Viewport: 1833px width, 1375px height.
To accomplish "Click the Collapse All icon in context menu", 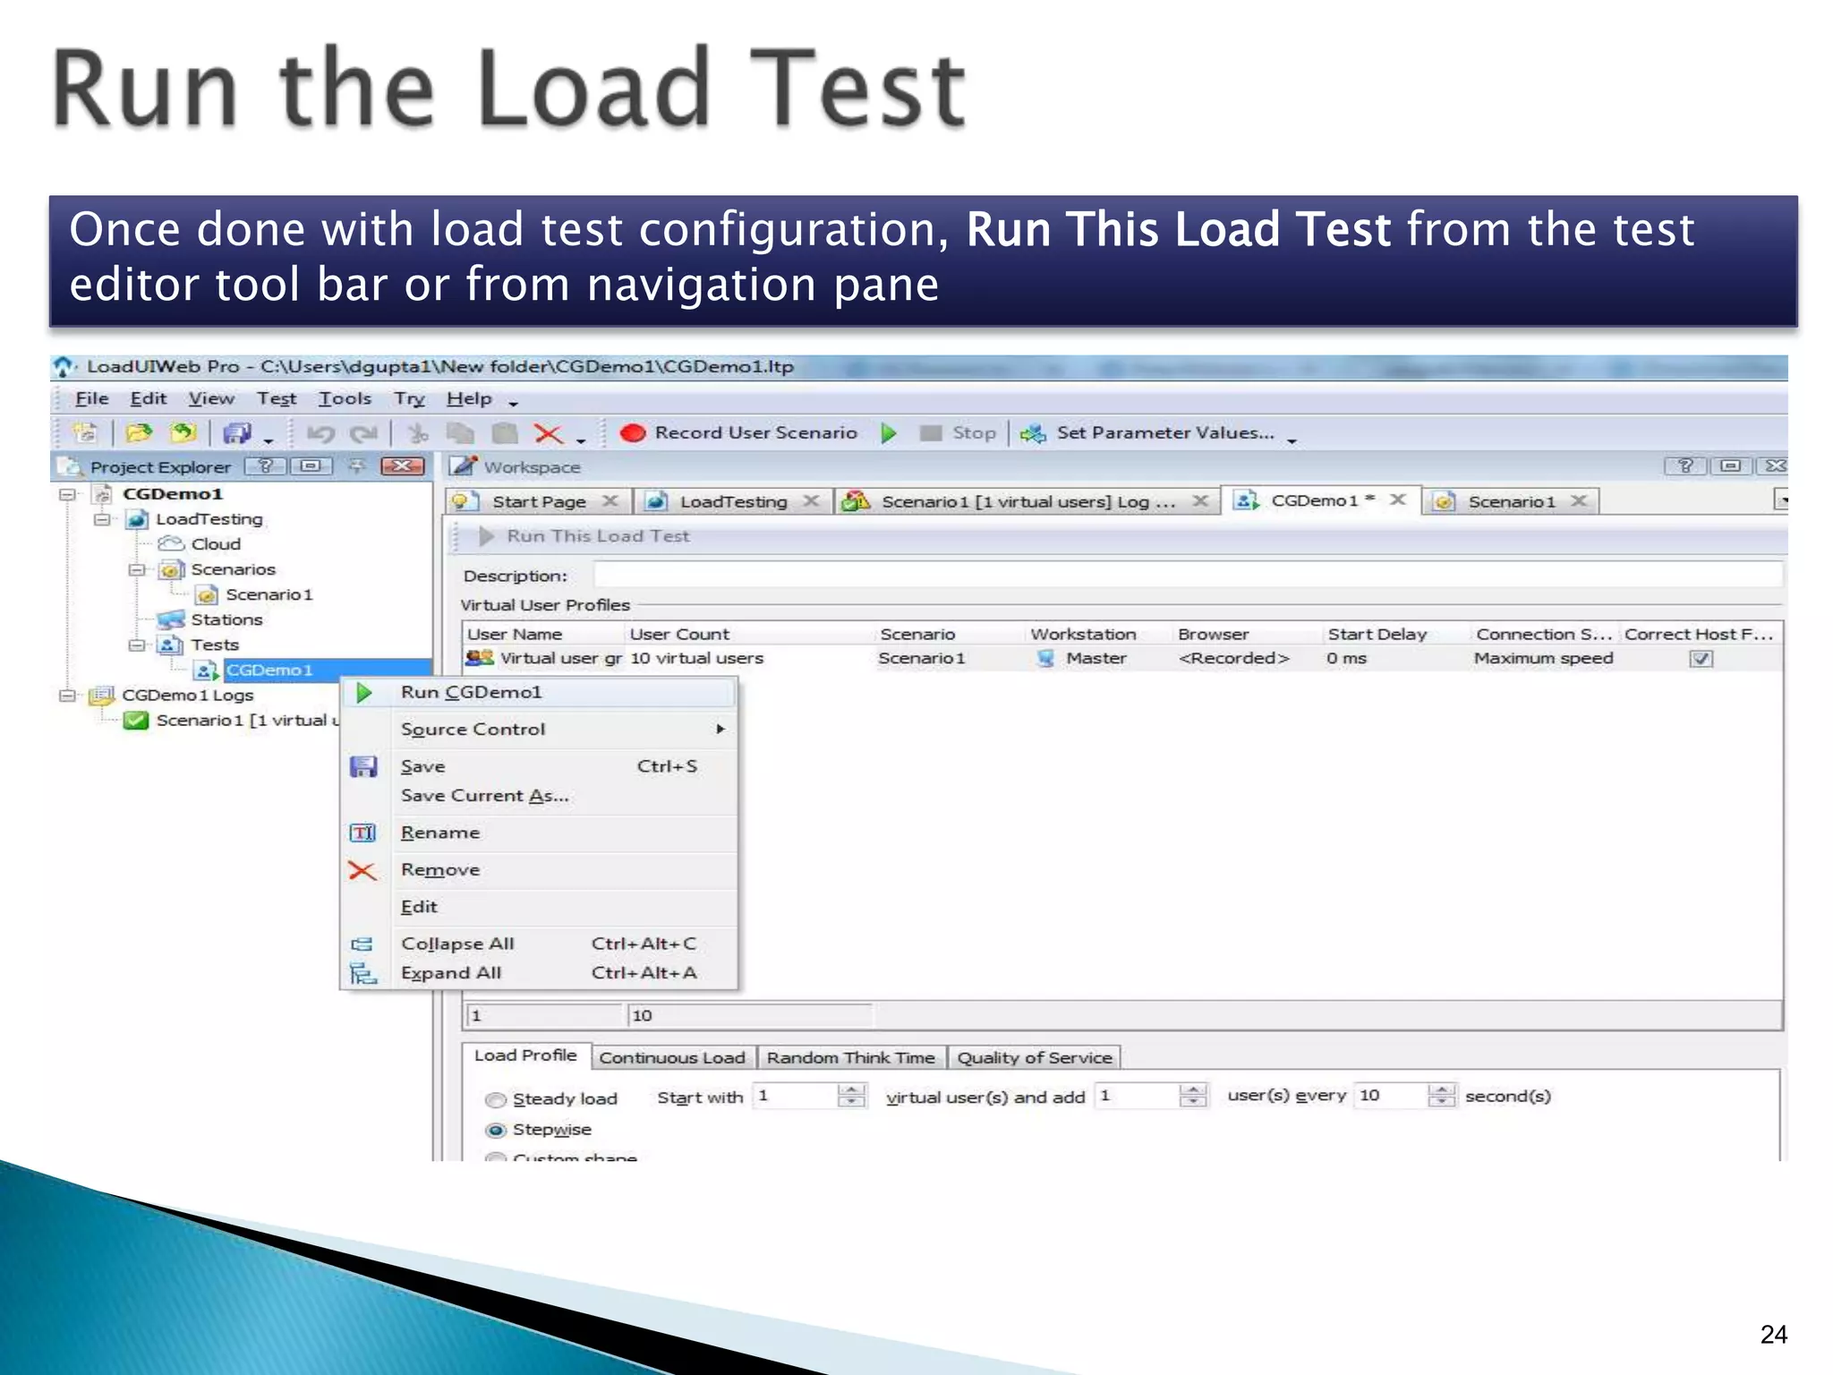I will [x=362, y=944].
